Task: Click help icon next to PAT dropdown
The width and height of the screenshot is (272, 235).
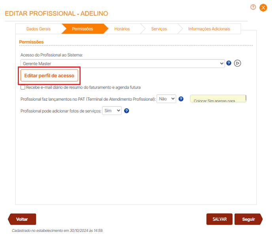Action: (x=181, y=99)
